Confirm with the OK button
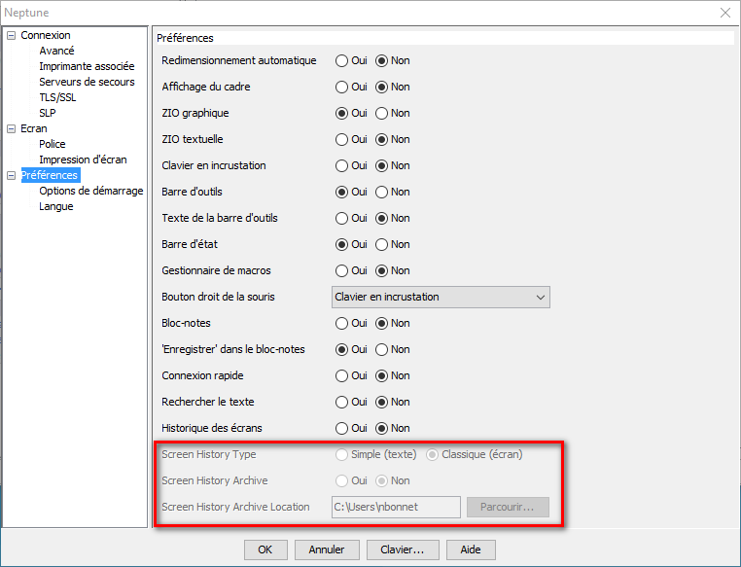Image resolution: width=741 pixels, height=567 pixels. pyautogui.click(x=265, y=550)
